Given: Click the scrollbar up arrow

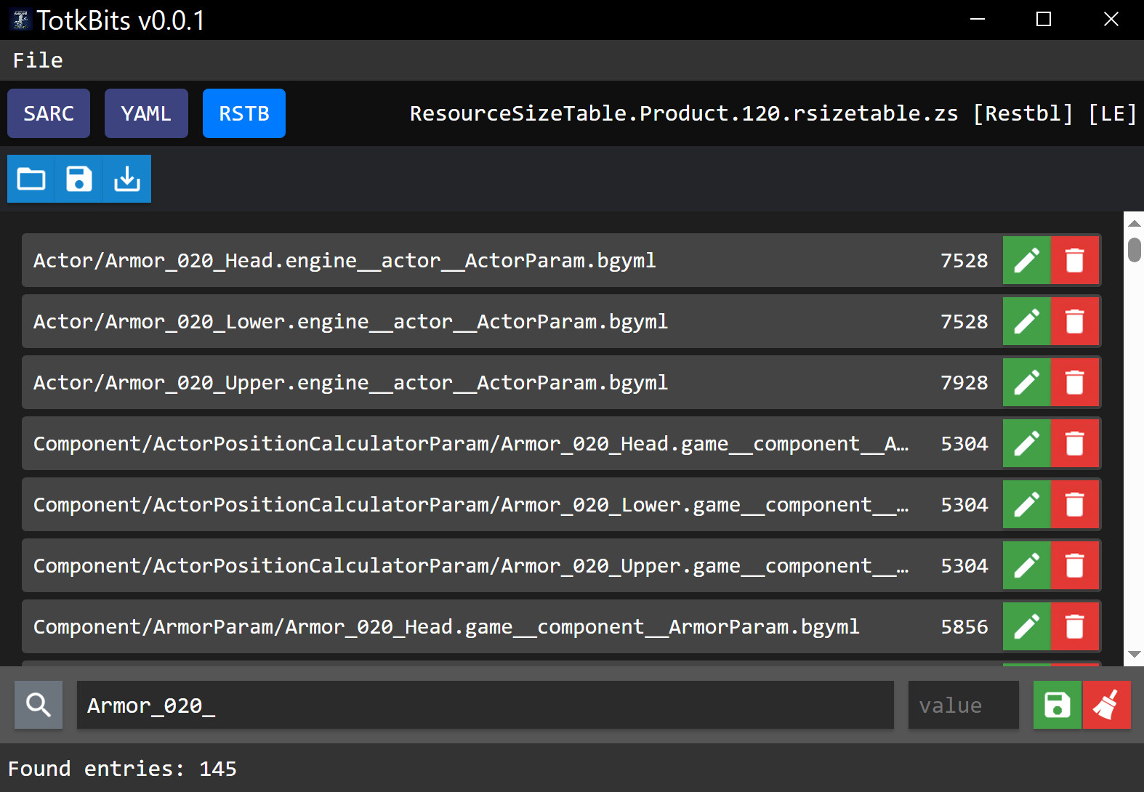Looking at the screenshot, I should (1135, 223).
